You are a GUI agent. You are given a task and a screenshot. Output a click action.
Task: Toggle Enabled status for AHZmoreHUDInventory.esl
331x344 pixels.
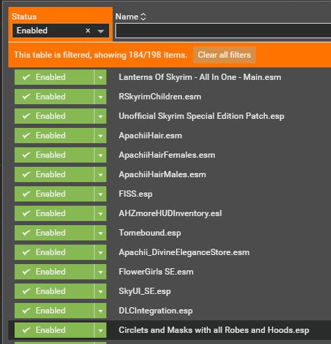[54, 213]
